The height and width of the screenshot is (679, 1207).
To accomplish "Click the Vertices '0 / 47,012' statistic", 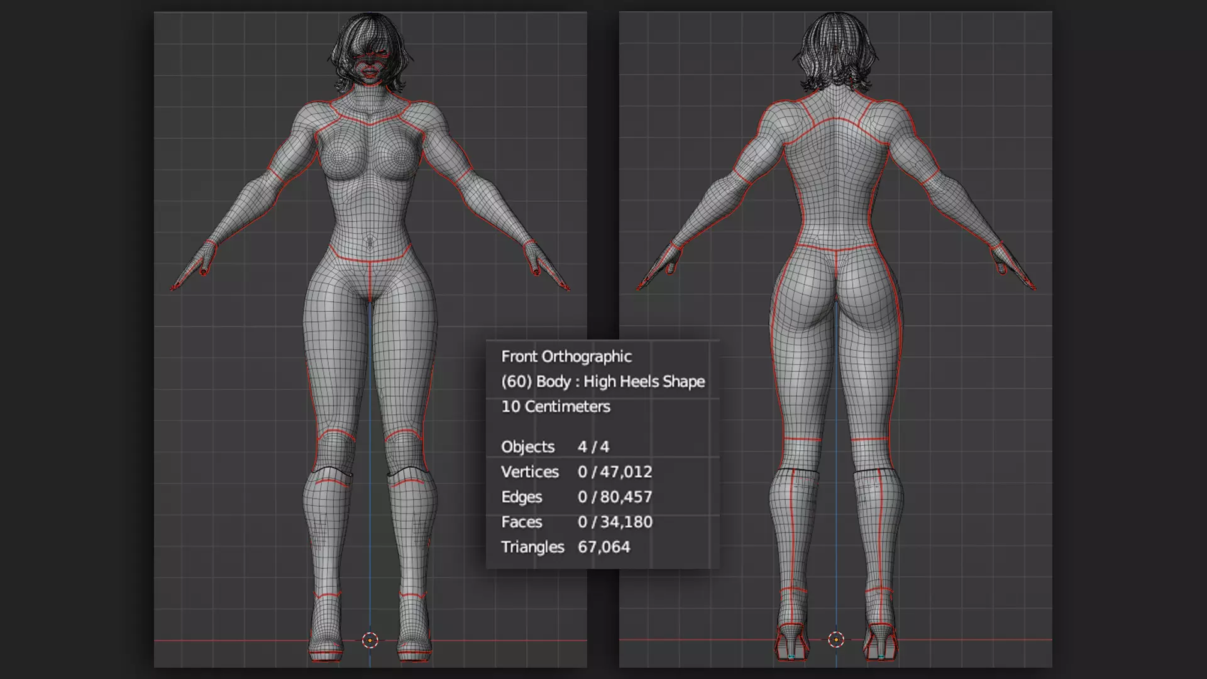I will click(x=615, y=472).
